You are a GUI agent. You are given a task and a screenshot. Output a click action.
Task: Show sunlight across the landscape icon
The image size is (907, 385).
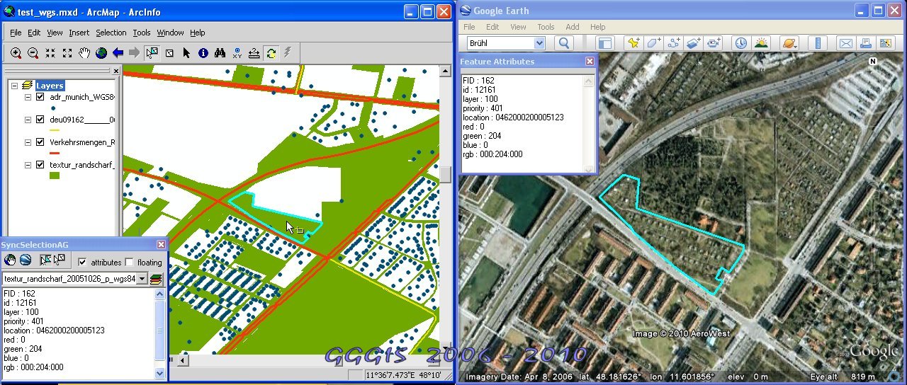click(761, 43)
